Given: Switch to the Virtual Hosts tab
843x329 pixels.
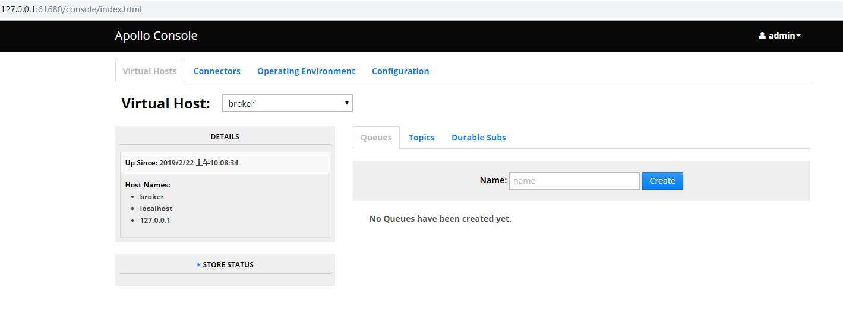Looking at the screenshot, I should 150,71.
